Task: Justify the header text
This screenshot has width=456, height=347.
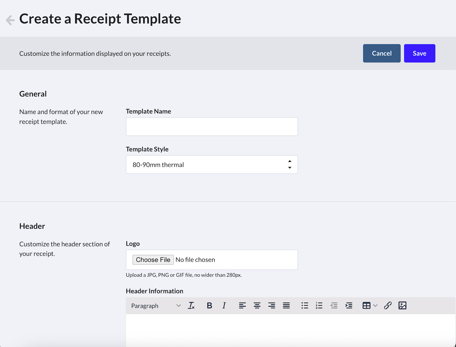Action: pos(286,306)
